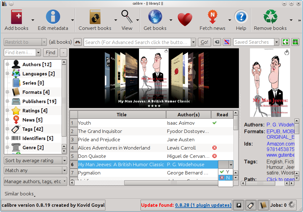The height and width of the screenshot is (212, 303).
Task: Select Y option in Read dropdown
Action: point(225,172)
